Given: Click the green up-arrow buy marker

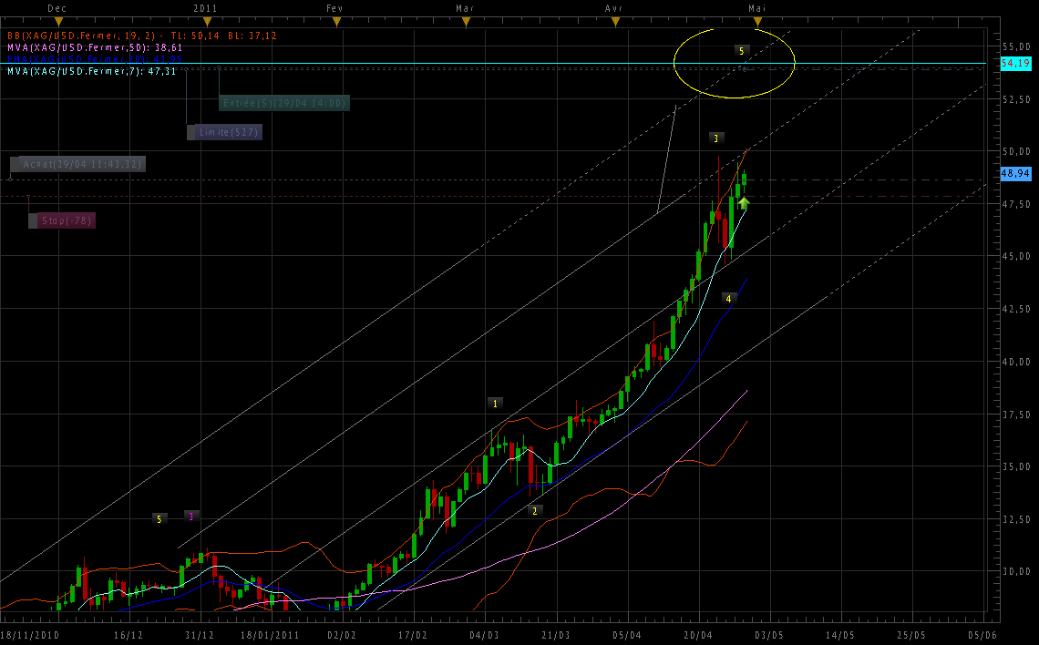Looking at the screenshot, I should (x=744, y=203).
